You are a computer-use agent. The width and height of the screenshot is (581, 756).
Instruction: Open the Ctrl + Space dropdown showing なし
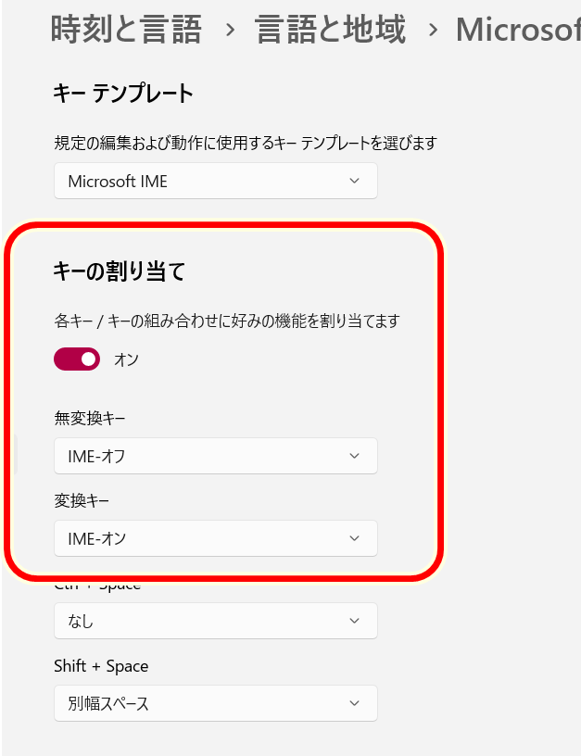(215, 621)
